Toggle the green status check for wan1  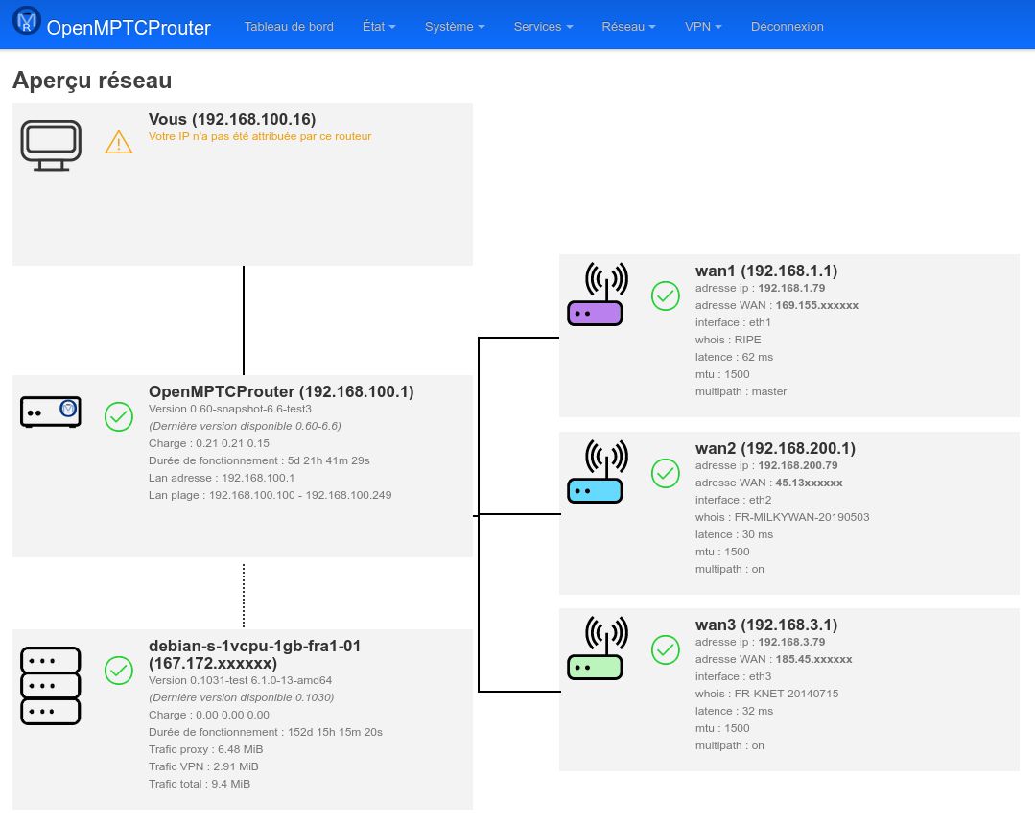click(x=665, y=295)
